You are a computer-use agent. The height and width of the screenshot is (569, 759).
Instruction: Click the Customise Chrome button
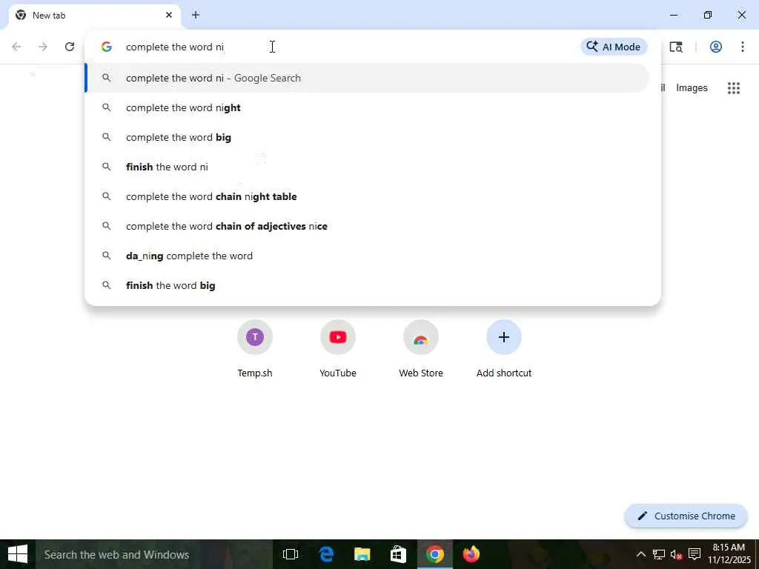pyautogui.click(x=686, y=516)
